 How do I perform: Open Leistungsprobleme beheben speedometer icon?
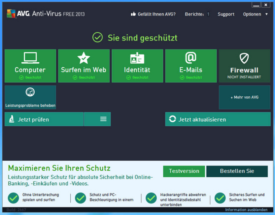[30, 92]
